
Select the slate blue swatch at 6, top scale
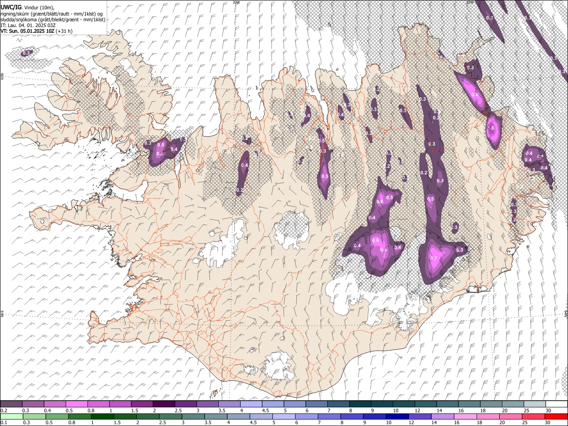pyautogui.click(x=316, y=404)
